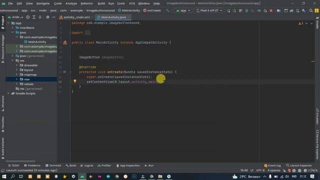Apply Changes and Restart Activity icon
The image size is (320, 180).
(234, 10)
